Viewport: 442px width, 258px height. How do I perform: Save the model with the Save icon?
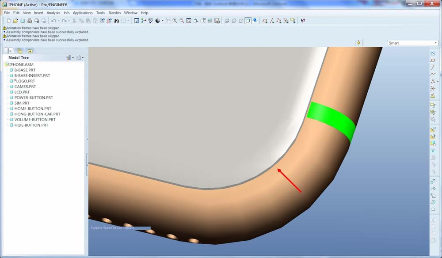23,21
